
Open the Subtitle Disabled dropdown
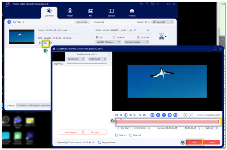pos(136,42)
